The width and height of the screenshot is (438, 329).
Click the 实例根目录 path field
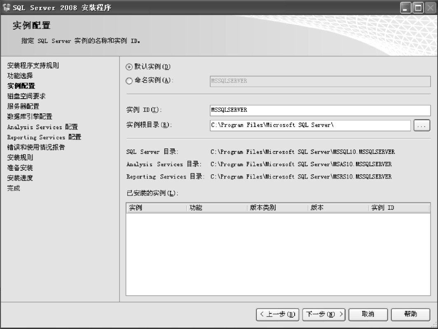tap(310, 125)
